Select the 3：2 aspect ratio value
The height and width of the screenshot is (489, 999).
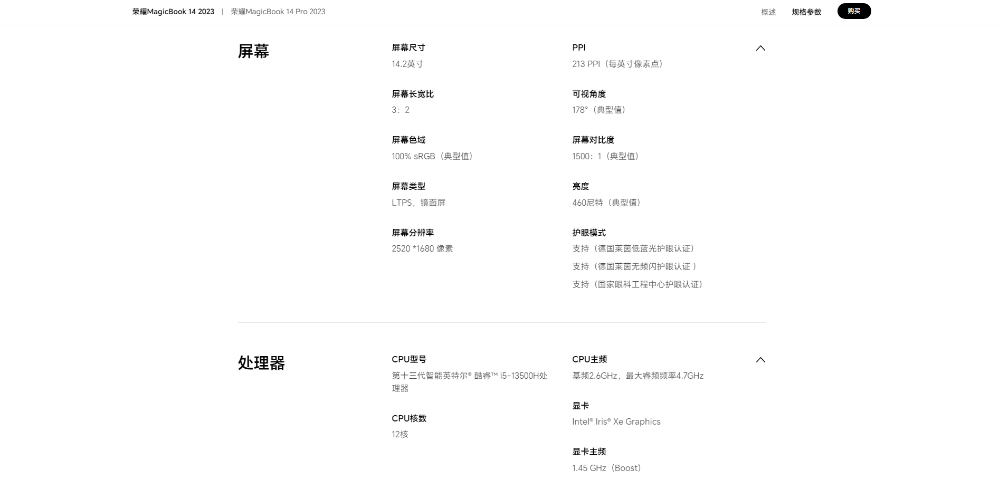401,110
